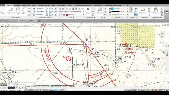Switch to the Модель layout tab
Viewport: 169px width, 95px height.
point(11,88)
